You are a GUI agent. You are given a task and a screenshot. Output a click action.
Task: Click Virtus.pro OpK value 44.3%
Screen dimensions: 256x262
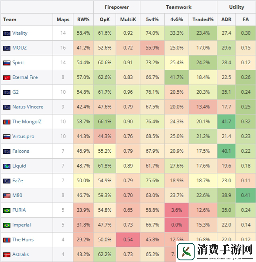coord(105,136)
